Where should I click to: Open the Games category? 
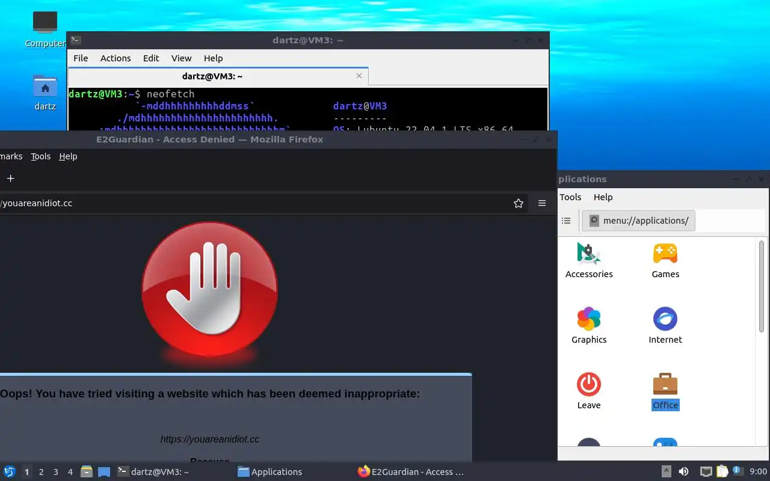[x=665, y=260]
